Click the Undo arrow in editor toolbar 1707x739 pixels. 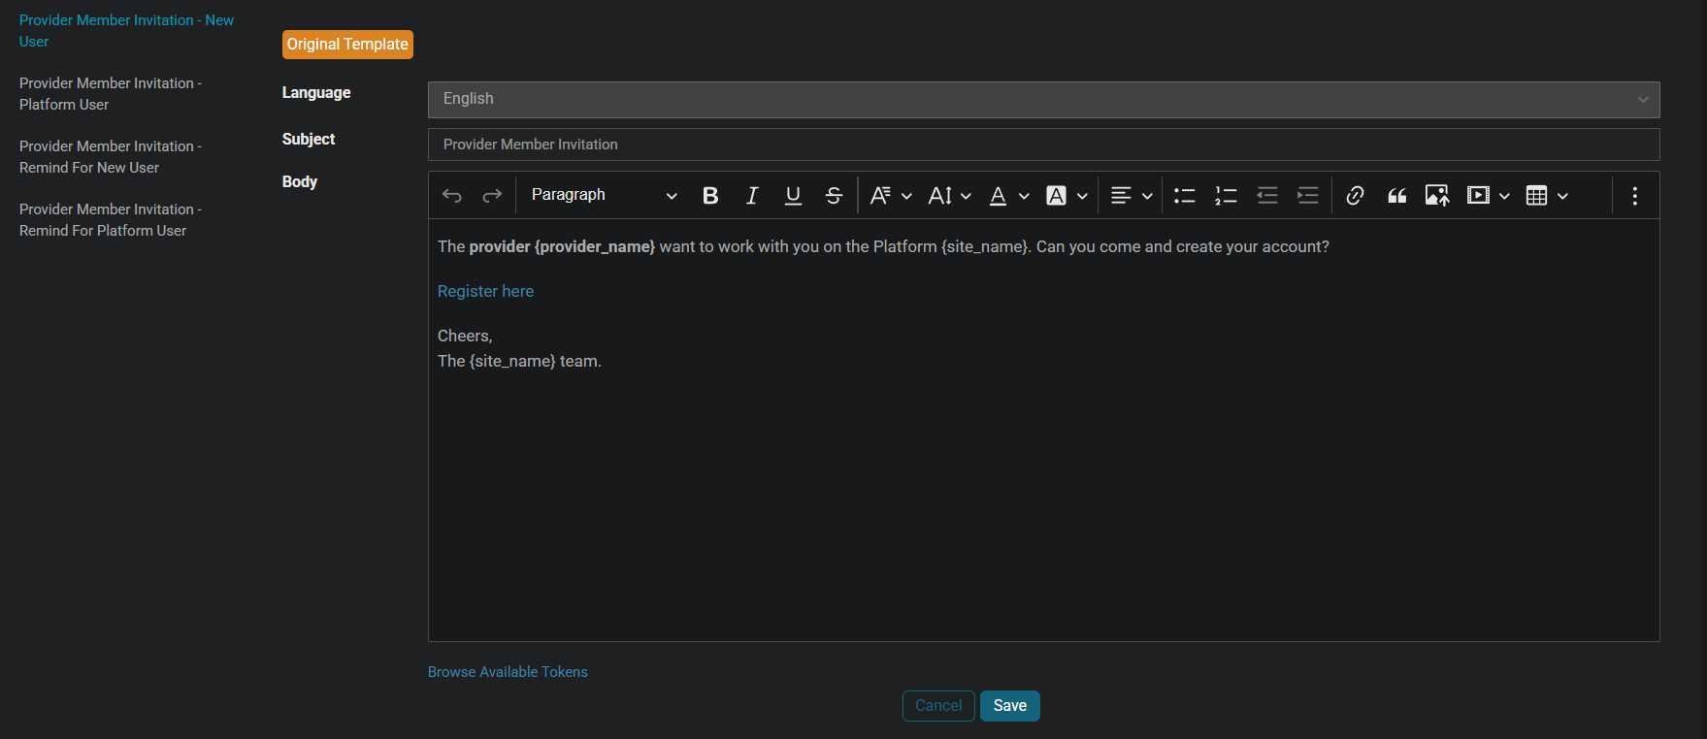pos(452,196)
